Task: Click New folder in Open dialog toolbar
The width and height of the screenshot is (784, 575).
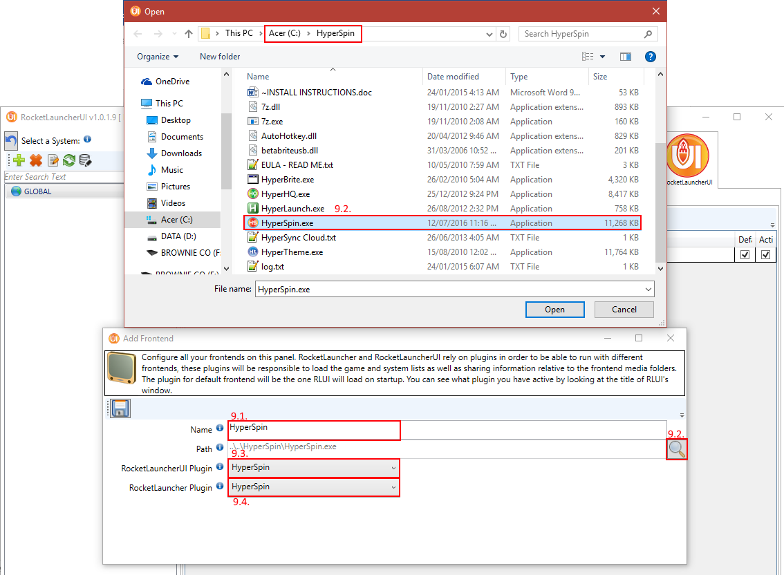Action: click(x=220, y=57)
